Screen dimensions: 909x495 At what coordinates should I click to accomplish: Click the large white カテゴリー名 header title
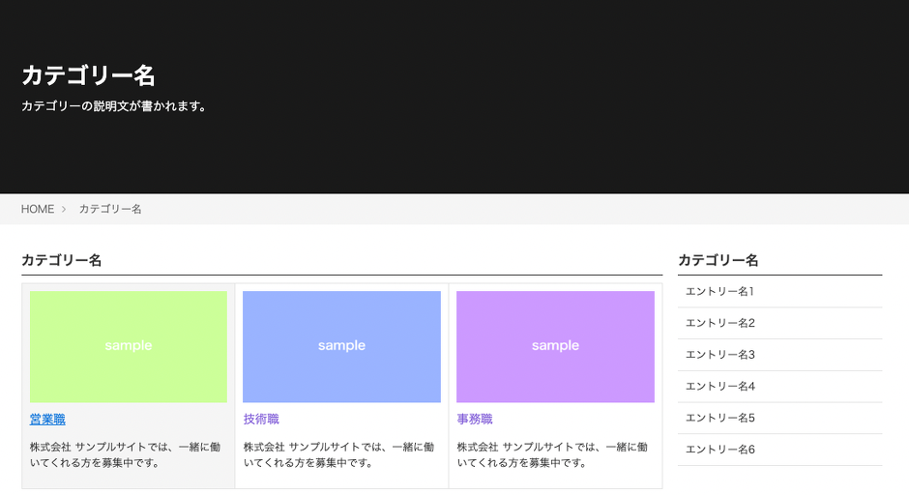(x=88, y=75)
